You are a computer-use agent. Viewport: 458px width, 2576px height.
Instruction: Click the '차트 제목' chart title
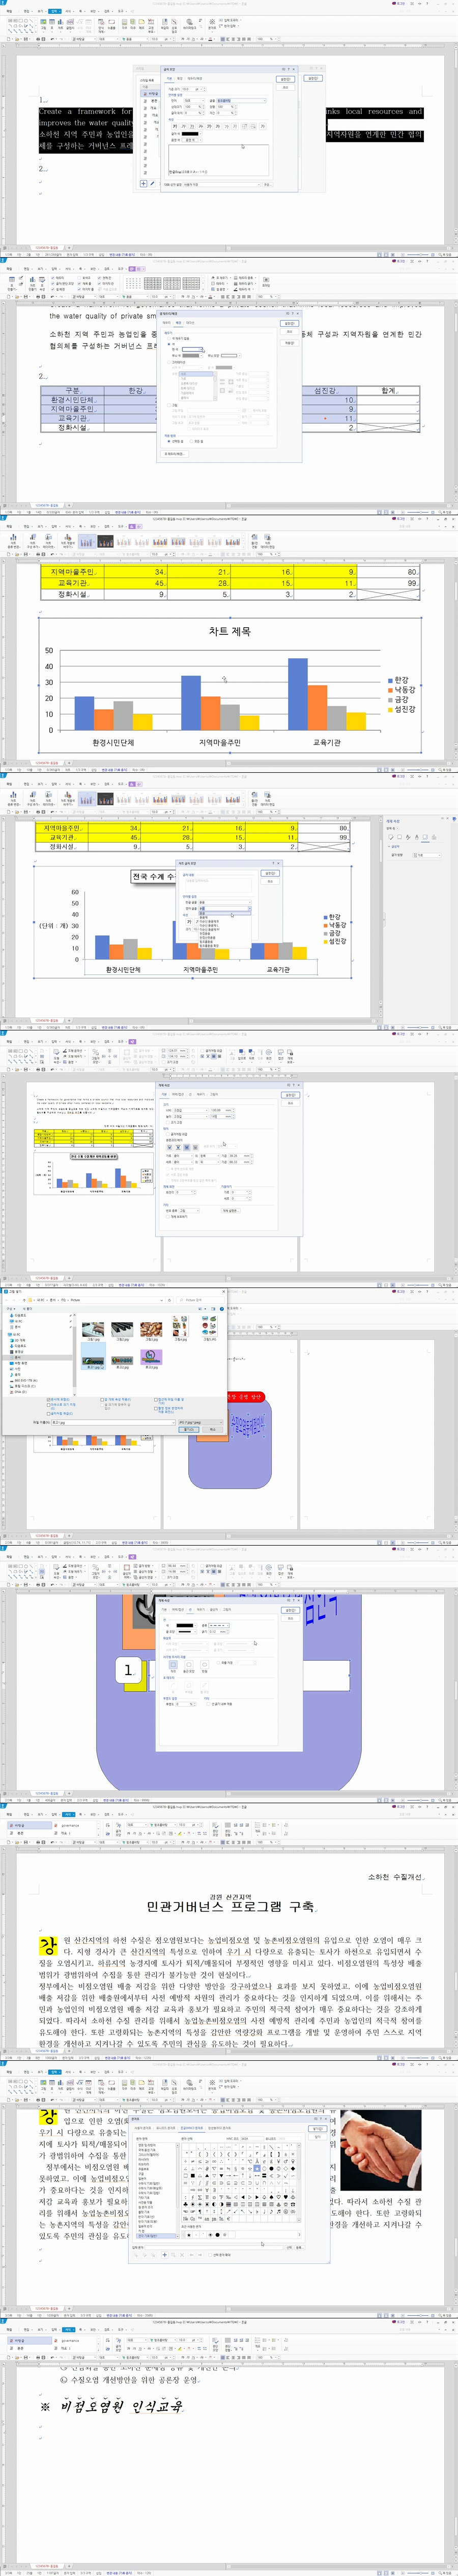229,631
